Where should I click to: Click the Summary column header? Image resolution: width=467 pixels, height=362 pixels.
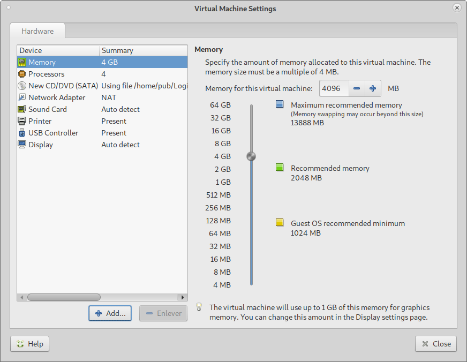(x=143, y=50)
